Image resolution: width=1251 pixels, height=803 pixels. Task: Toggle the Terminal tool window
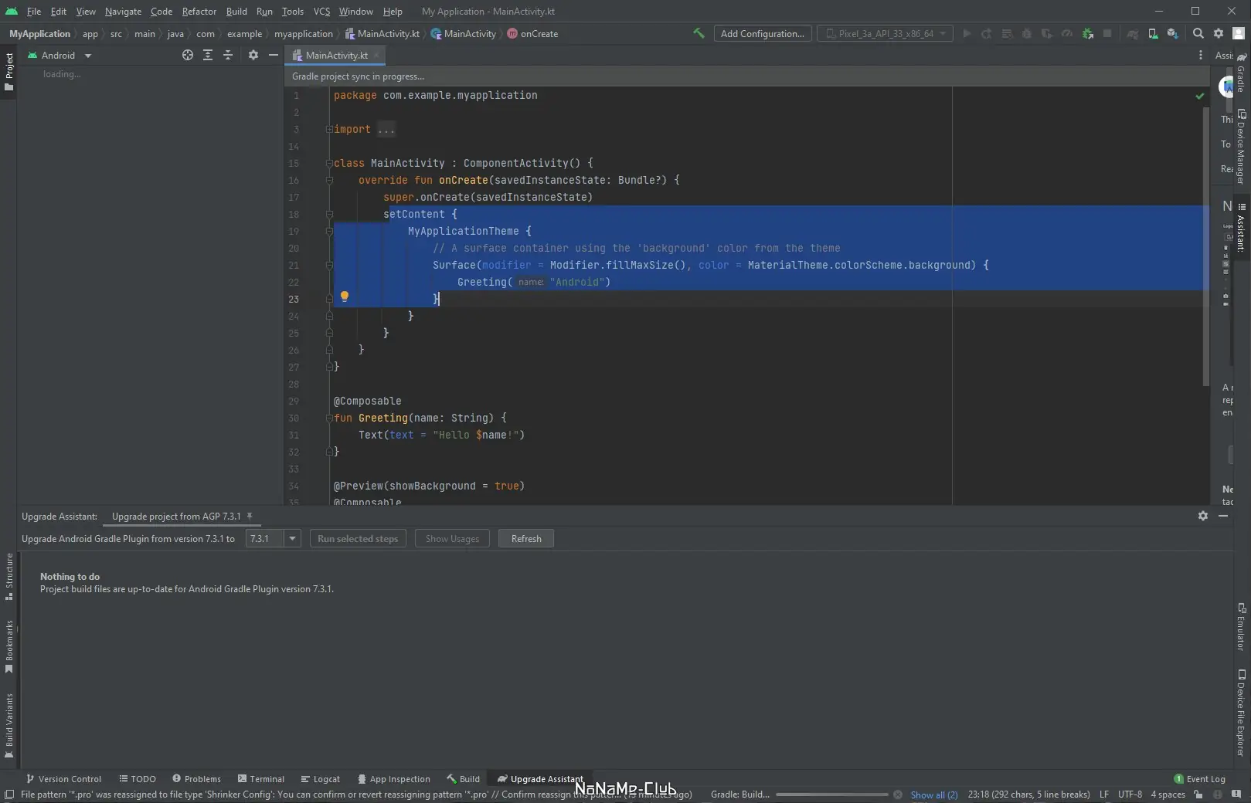260,779
